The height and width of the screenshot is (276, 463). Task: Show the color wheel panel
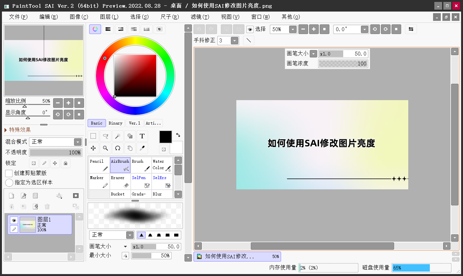coord(95,29)
